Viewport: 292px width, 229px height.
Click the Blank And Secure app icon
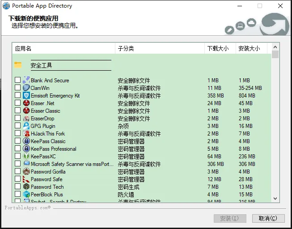point(26,80)
